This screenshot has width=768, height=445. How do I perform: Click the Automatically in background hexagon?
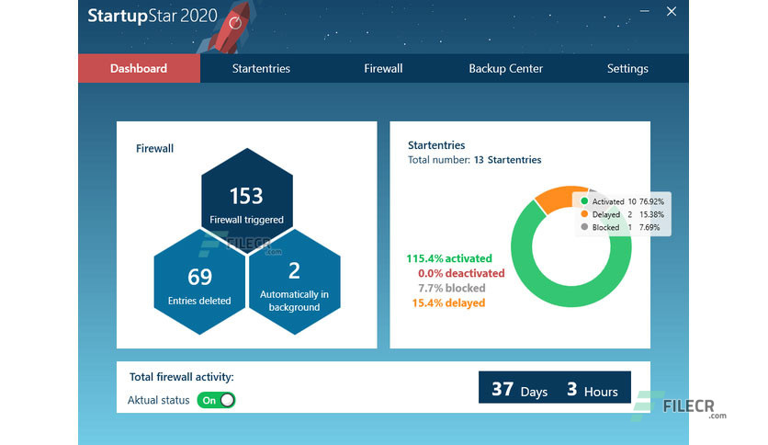tap(294, 282)
